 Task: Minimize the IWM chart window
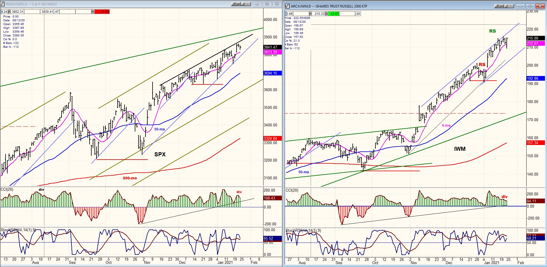(x=520, y=6)
